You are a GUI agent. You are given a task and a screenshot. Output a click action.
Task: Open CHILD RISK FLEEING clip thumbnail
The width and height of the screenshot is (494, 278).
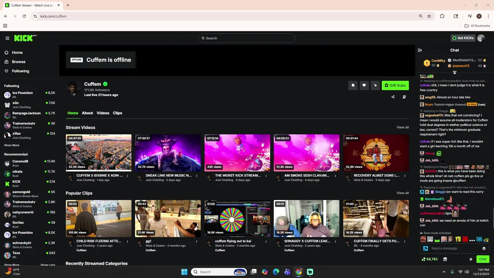[98, 219]
